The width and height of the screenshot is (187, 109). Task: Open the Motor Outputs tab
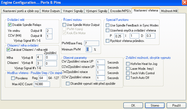tap(51, 11)
